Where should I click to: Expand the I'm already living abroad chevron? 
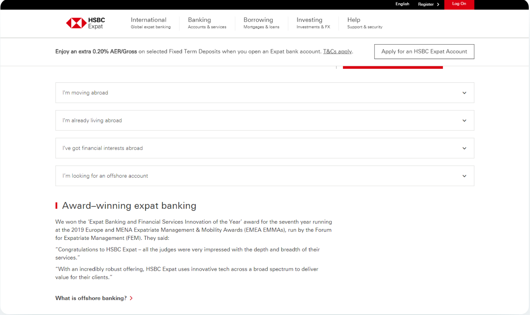point(464,121)
